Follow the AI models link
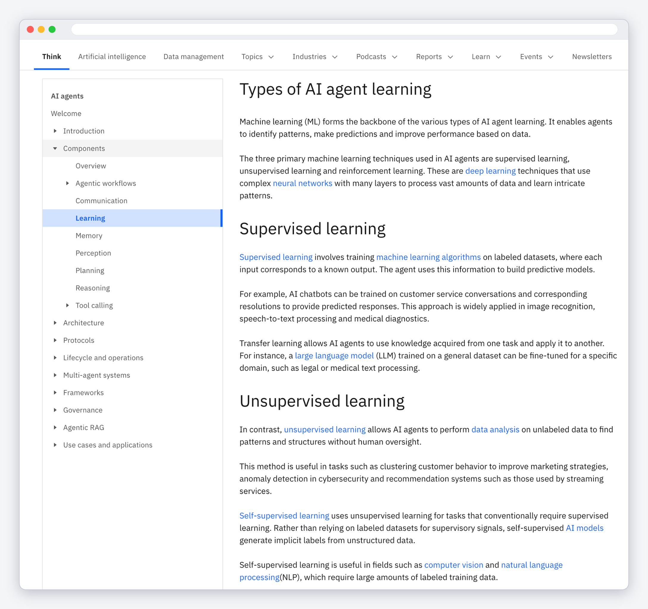The image size is (648, 609). (x=585, y=528)
